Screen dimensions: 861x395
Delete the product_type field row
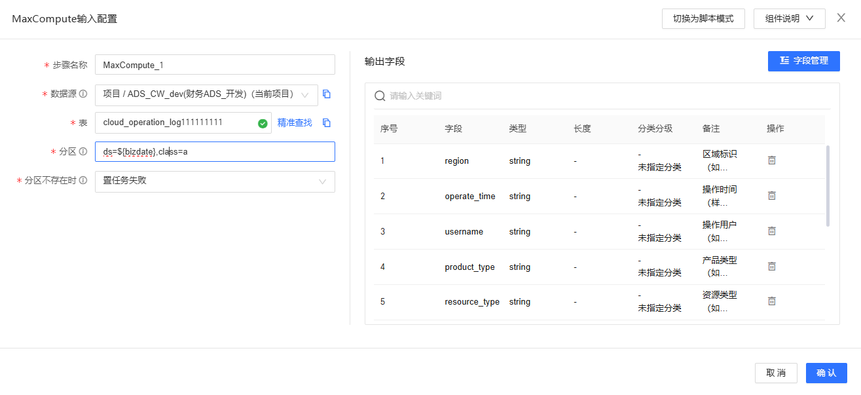(x=772, y=267)
